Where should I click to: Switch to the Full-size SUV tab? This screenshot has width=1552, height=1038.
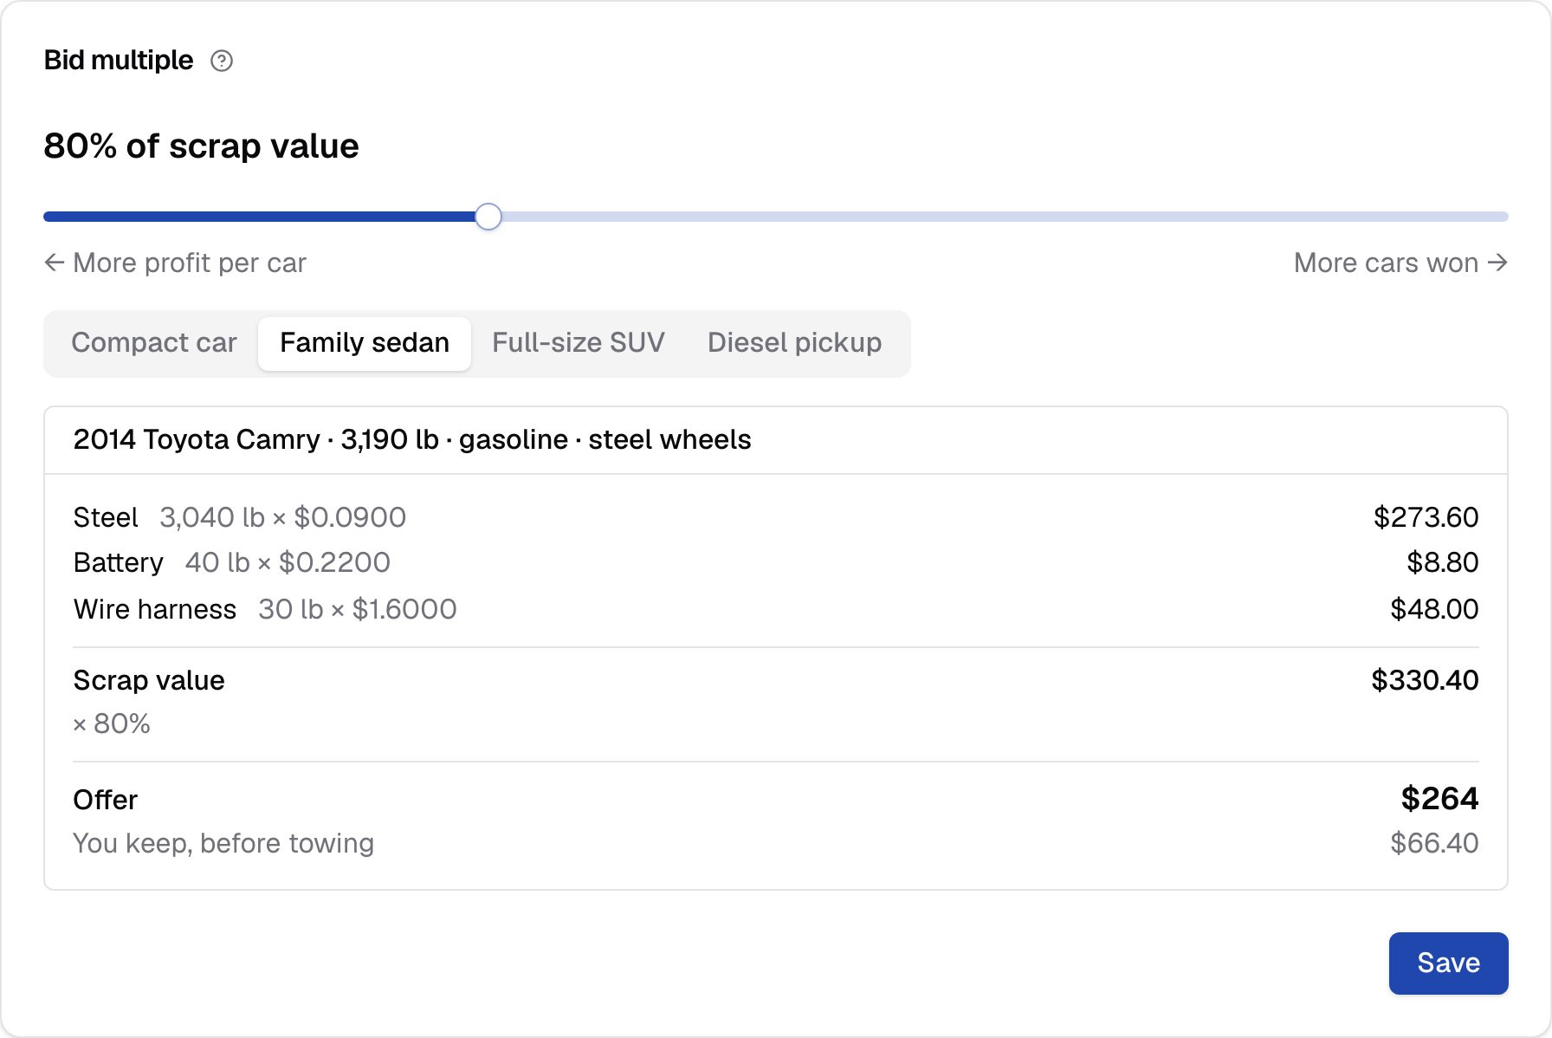click(579, 343)
